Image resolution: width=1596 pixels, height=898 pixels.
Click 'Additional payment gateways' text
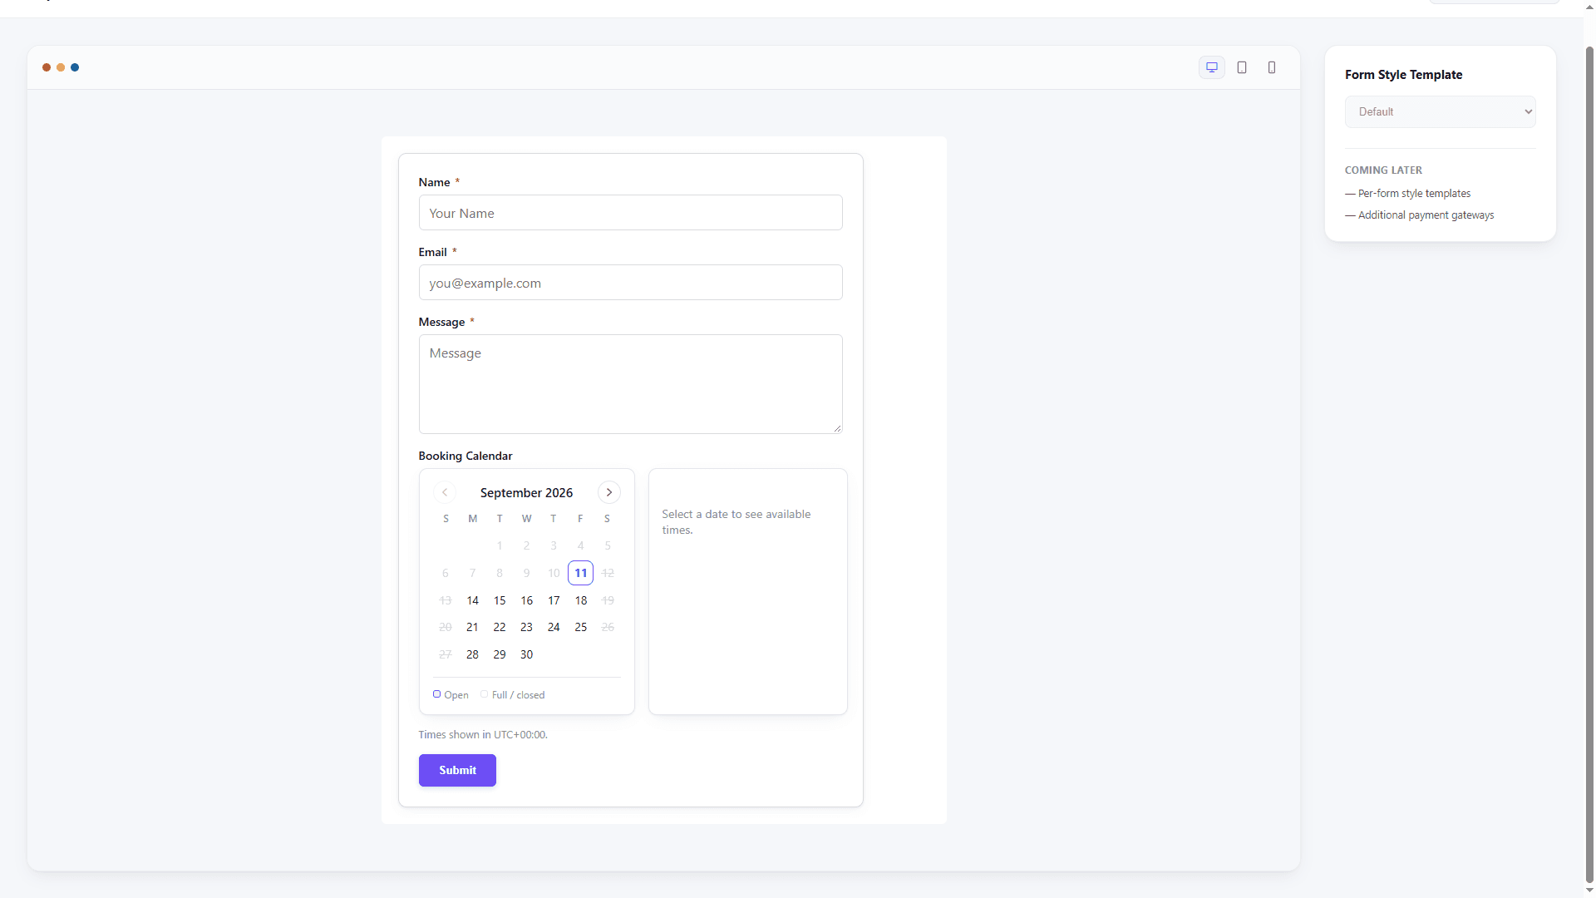click(x=1426, y=215)
